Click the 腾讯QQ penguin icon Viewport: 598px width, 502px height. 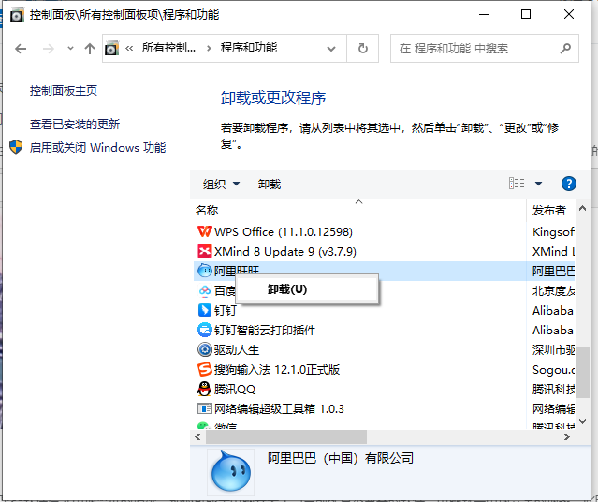point(204,389)
